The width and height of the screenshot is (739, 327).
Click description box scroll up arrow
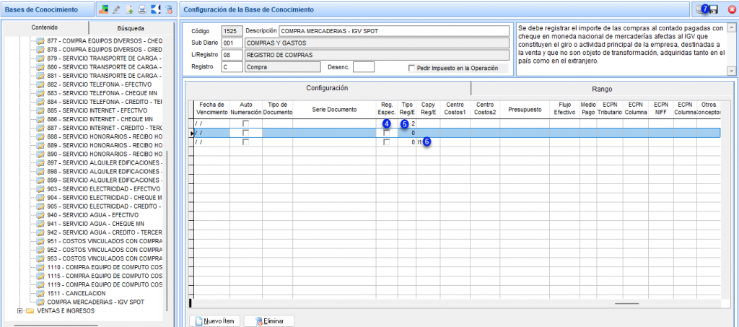(732, 27)
